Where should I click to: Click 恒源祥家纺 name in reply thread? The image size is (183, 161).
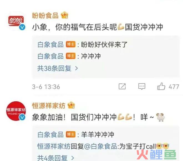(54, 146)
